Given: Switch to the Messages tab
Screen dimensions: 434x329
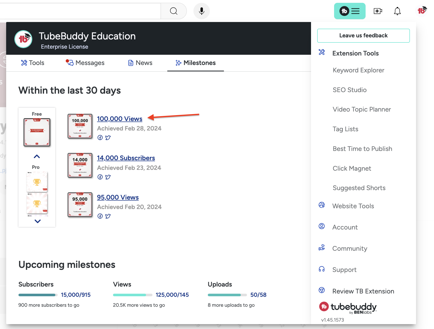Looking at the screenshot, I should pyautogui.click(x=85, y=63).
